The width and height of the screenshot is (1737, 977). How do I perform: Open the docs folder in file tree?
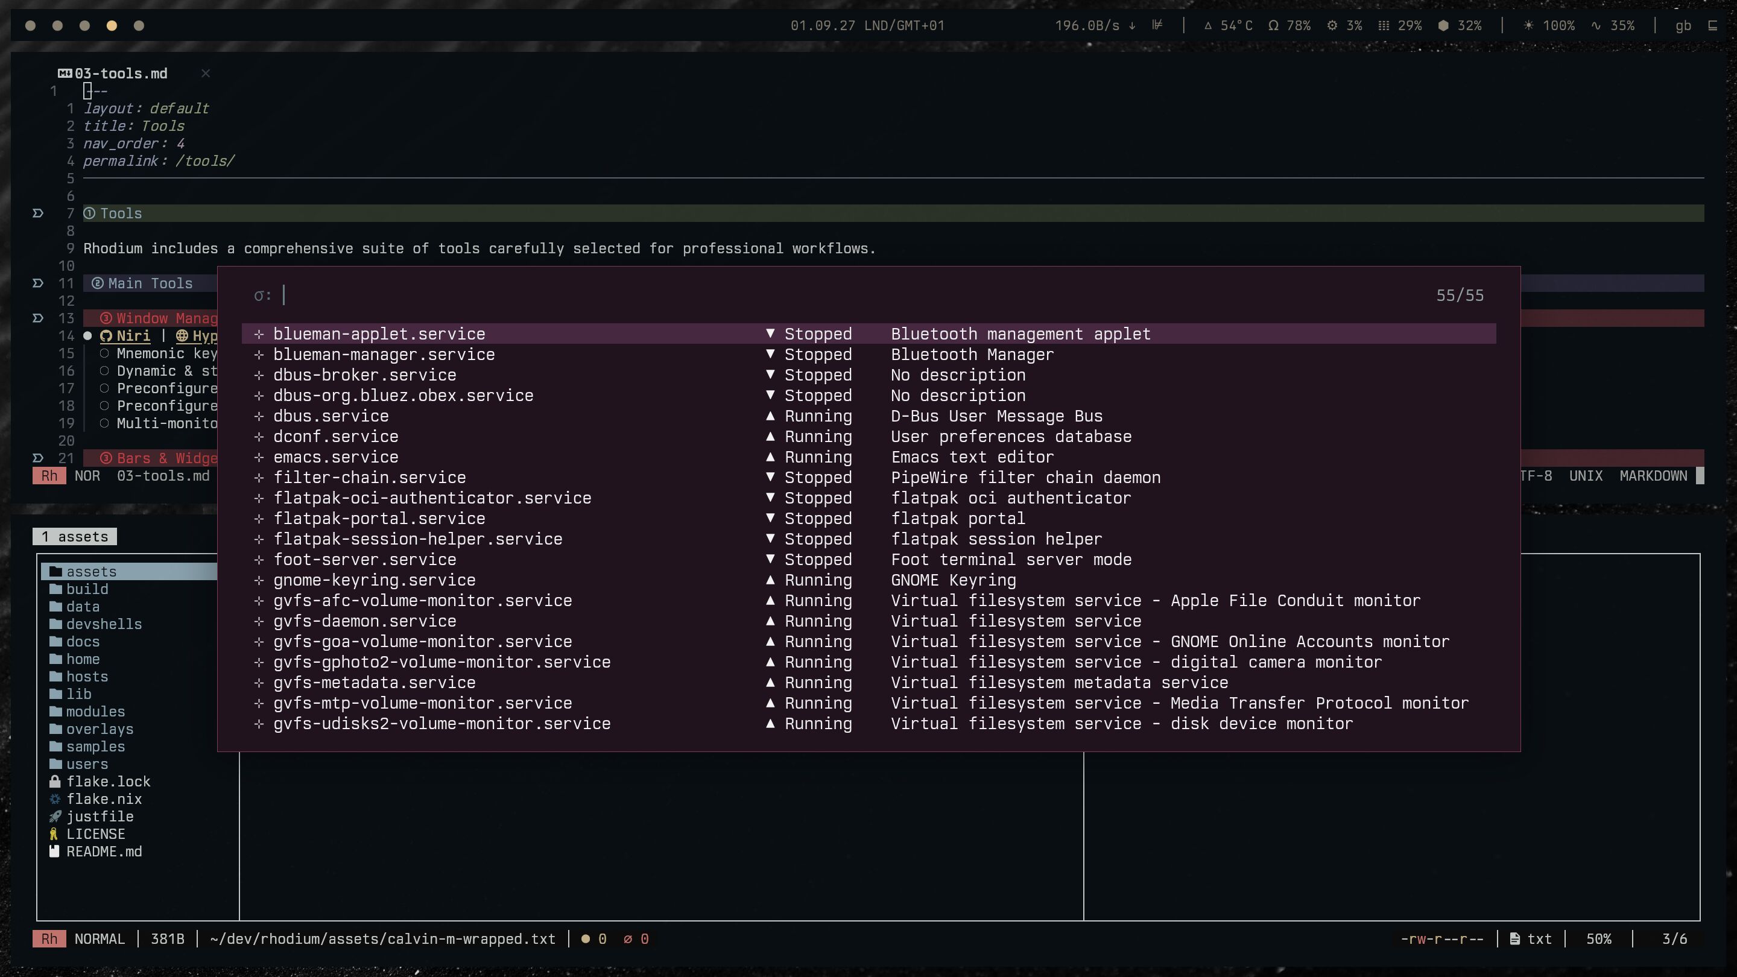[82, 642]
